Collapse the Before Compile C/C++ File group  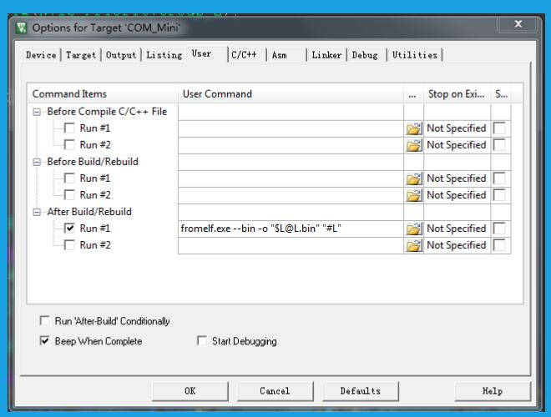click(x=37, y=112)
